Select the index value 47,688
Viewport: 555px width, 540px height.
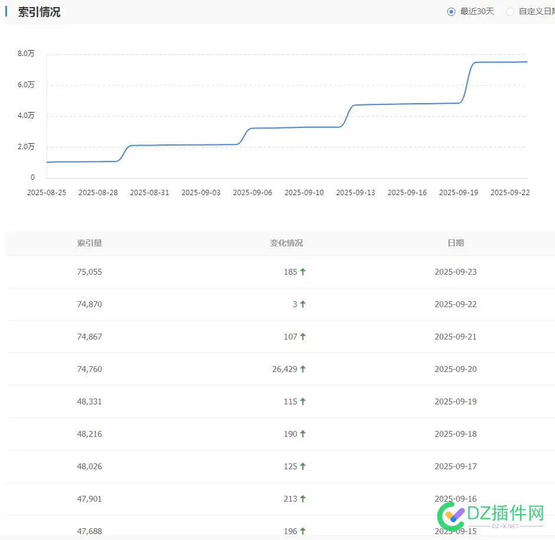pyautogui.click(x=90, y=532)
